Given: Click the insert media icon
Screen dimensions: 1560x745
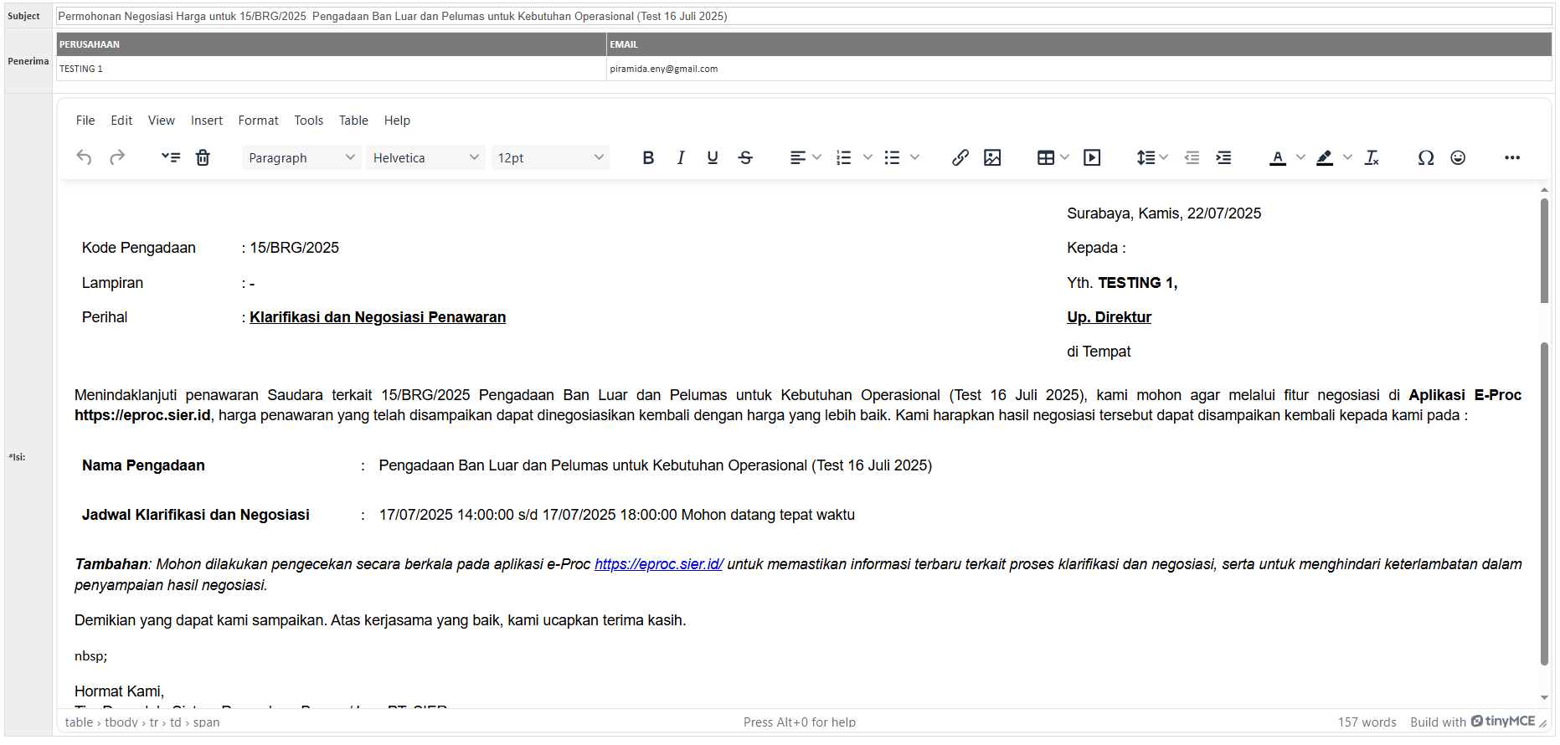Looking at the screenshot, I should pos(1092,157).
